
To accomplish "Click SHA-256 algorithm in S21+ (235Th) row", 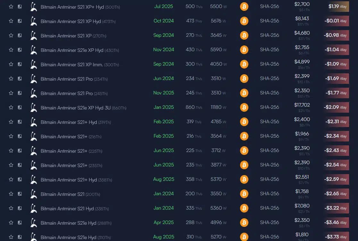I will 270,165.
